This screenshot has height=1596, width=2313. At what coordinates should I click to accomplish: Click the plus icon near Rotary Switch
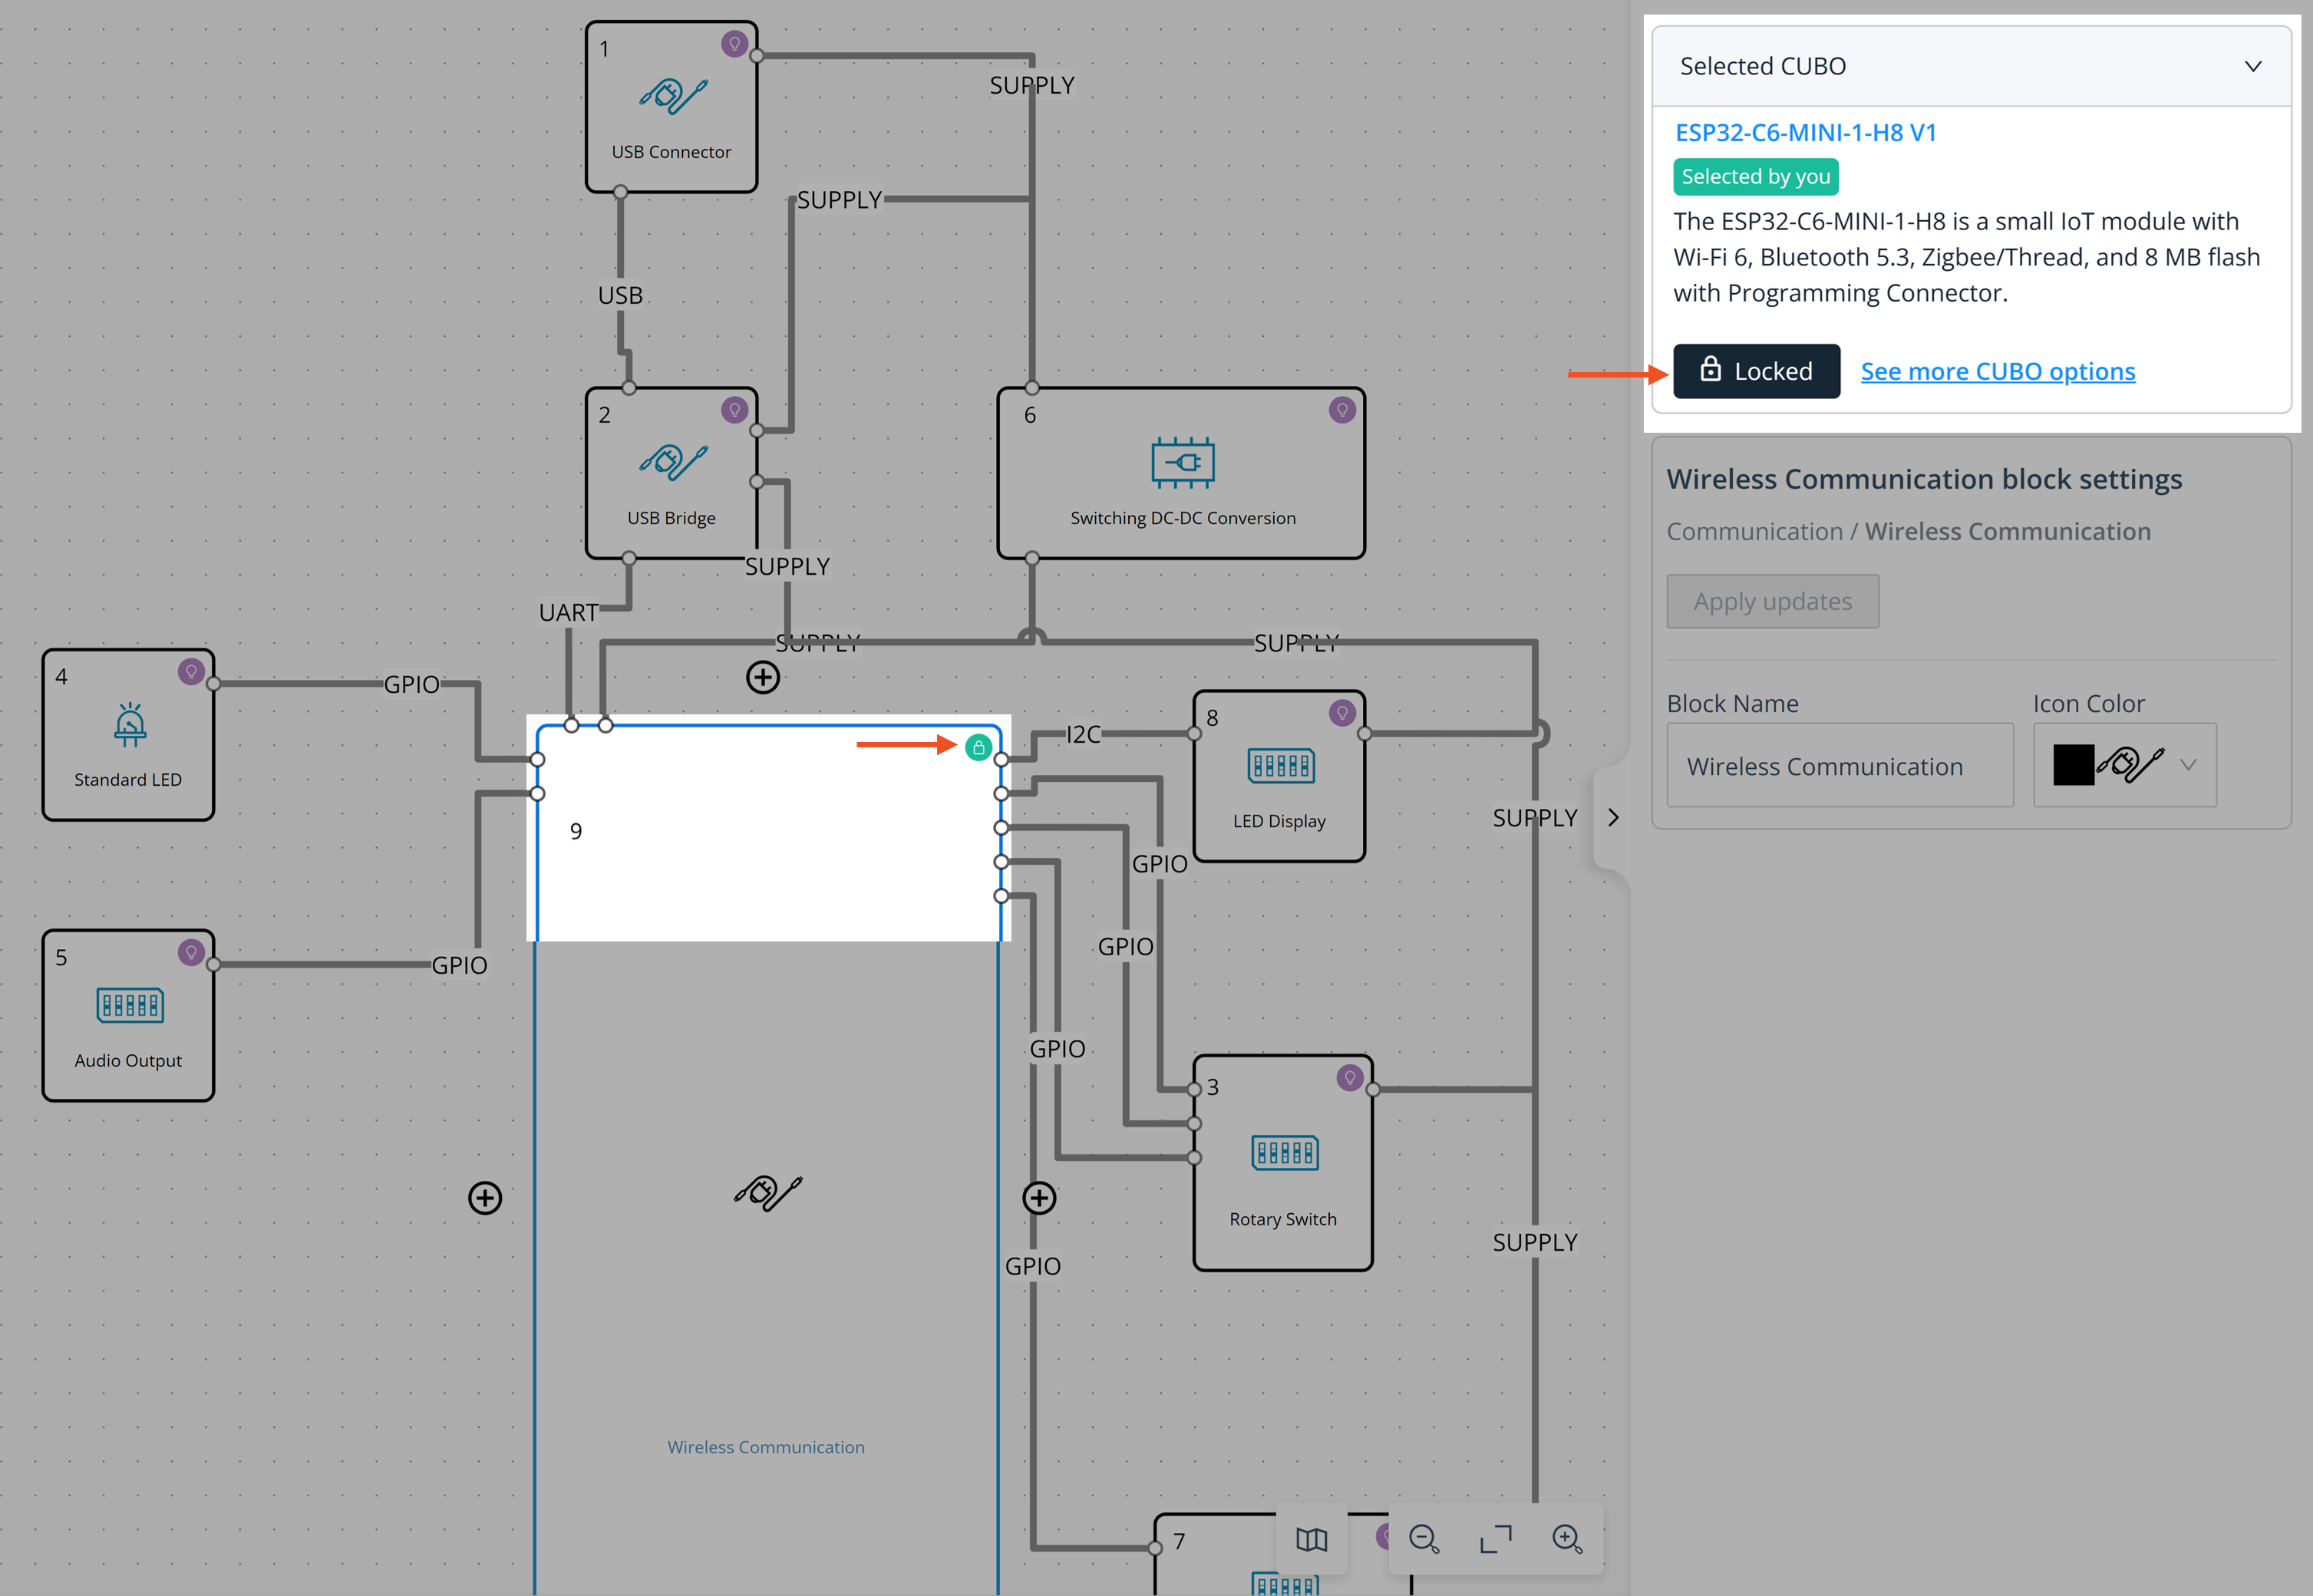tap(1039, 1197)
